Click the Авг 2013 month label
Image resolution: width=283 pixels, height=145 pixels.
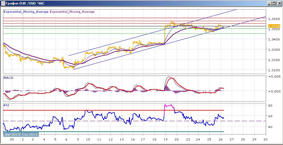[x=12, y=134]
